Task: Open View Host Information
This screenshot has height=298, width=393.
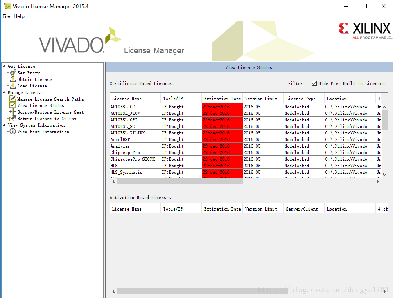Action: point(43,131)
